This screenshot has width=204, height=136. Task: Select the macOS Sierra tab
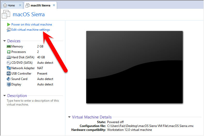click(41, 5)
